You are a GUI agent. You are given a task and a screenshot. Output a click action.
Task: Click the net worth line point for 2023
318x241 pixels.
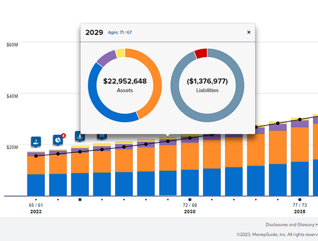(36, 156)
